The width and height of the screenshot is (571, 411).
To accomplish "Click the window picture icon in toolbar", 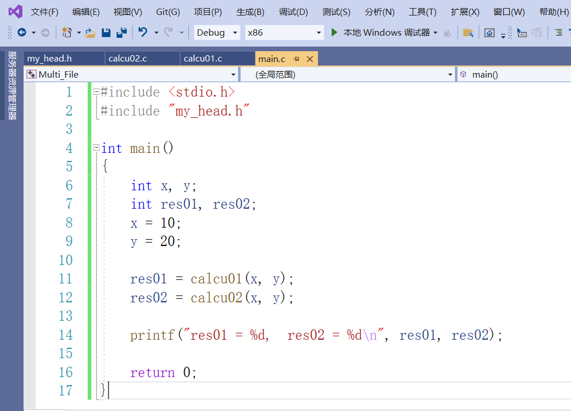I will pos(490,33).
